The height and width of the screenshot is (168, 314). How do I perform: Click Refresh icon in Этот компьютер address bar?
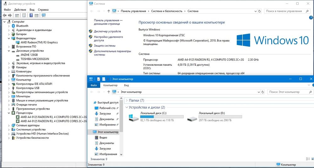[263, 92]
